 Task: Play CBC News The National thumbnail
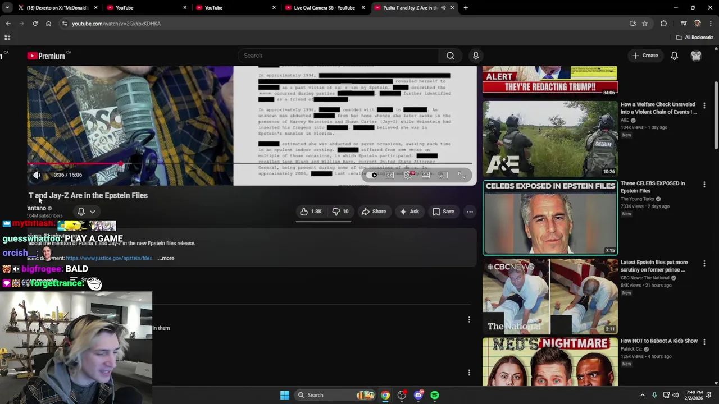[x=550, y=296]
